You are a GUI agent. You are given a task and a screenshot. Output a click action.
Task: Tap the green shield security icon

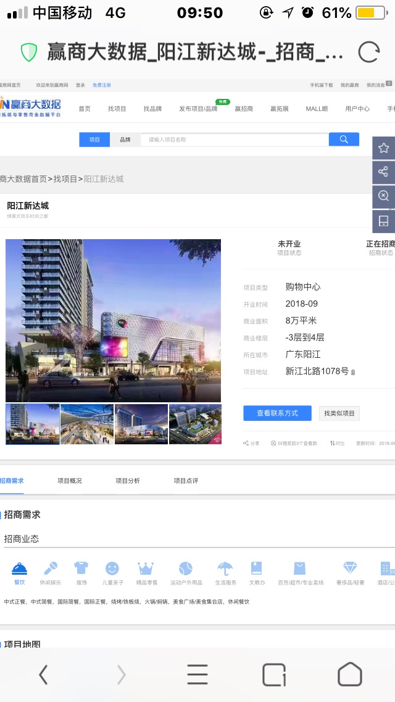[28, 53]
